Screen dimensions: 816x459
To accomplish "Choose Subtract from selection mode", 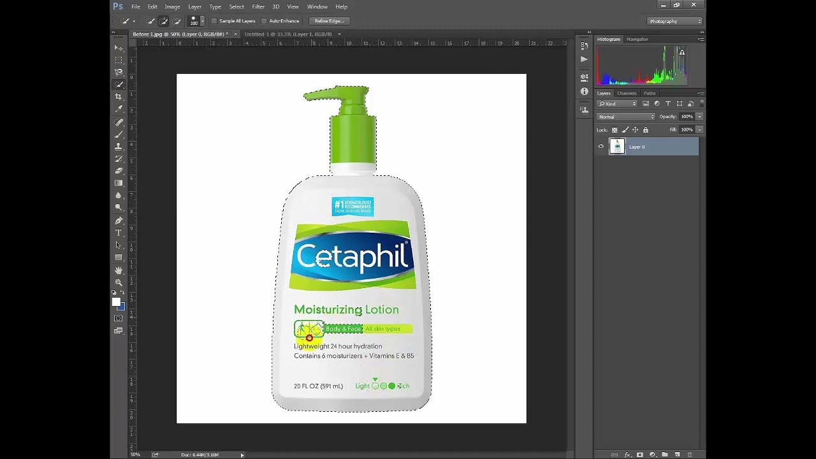I will point(176,21).
